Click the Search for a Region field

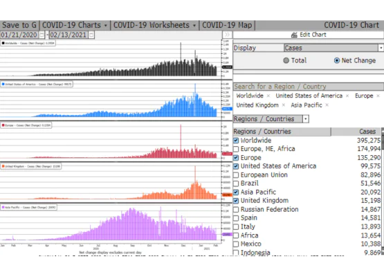click(309, 87)
